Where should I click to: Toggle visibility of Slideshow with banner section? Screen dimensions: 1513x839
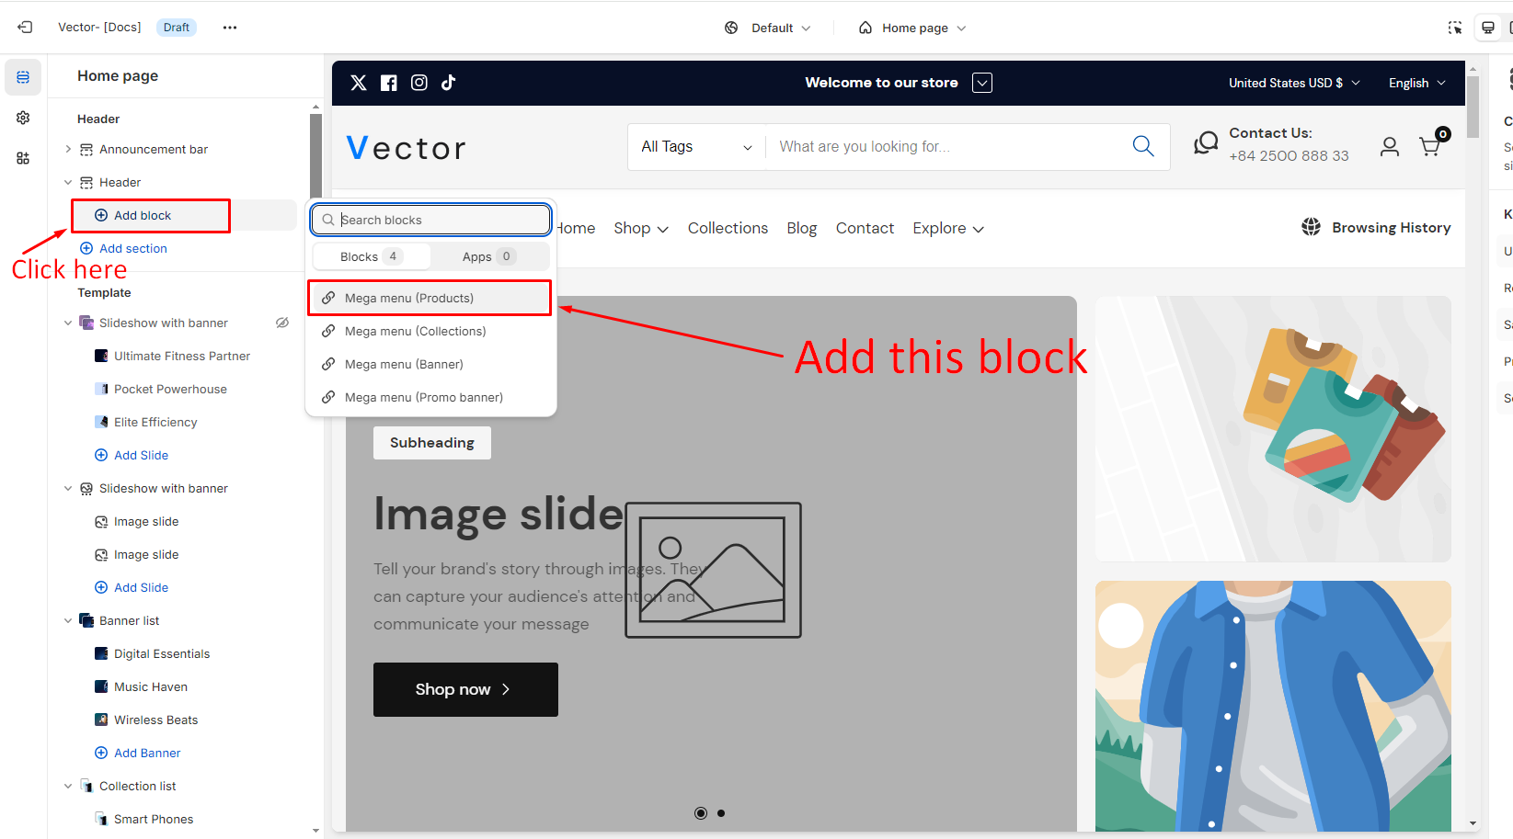pyautogui.click(x=282, y=323)
